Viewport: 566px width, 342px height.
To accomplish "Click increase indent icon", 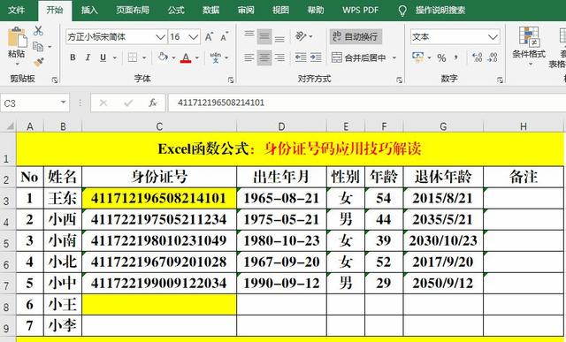I will (316, 57).
